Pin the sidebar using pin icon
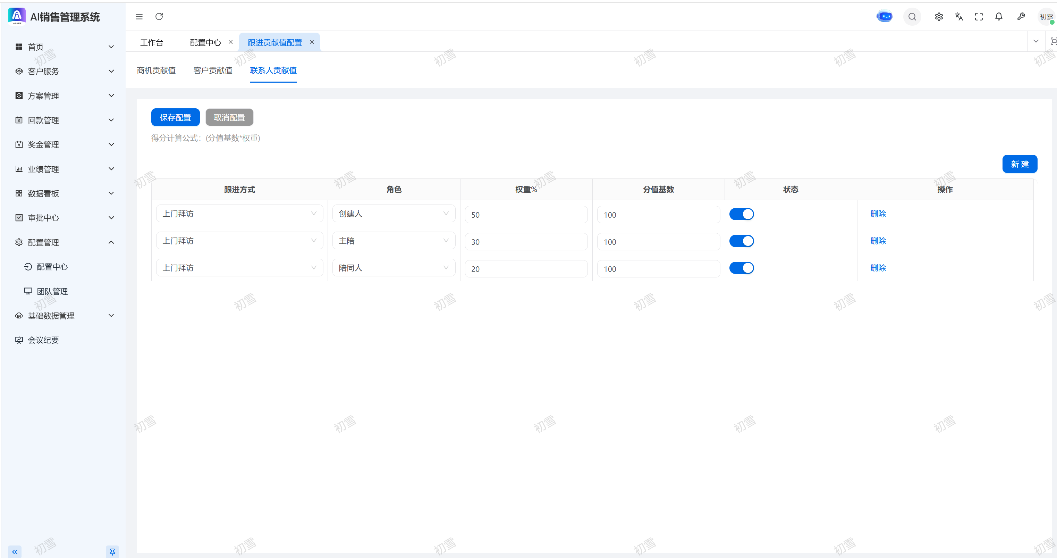1057x558 pixels. 112,551
